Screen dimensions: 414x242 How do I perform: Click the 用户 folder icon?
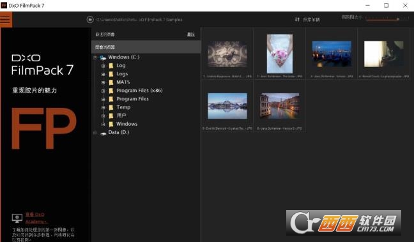(111, 116)
